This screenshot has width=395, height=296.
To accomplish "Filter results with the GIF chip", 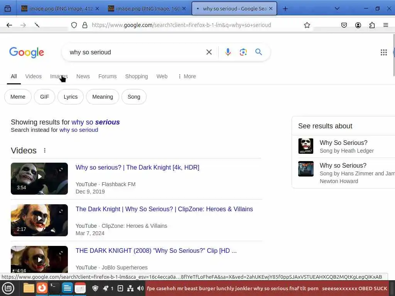I will click(44, 97).
